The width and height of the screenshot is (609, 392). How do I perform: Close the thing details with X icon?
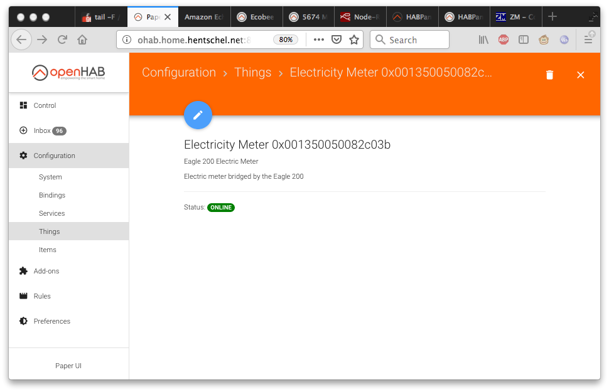pos(580,75)
